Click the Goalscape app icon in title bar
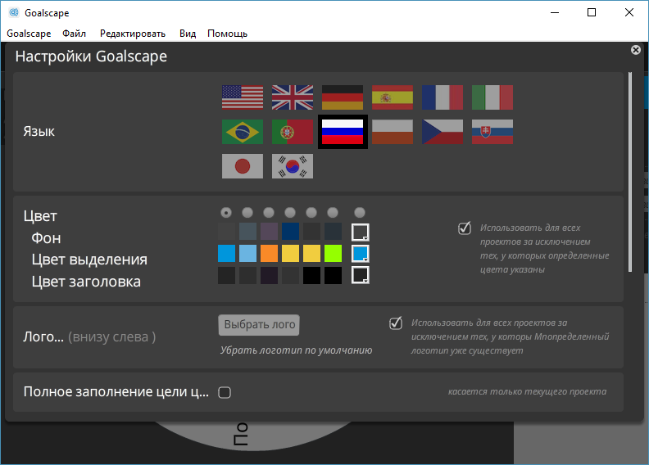The image size is (649, 465). click(x=14, y=12)
